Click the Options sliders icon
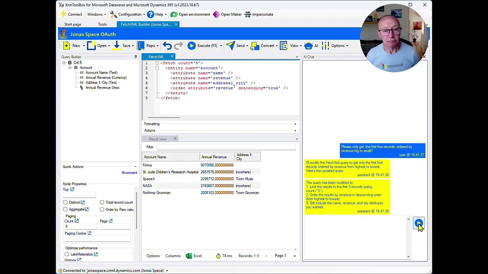Viewport: 488px width, 274px height. click(x=325, y=46)
